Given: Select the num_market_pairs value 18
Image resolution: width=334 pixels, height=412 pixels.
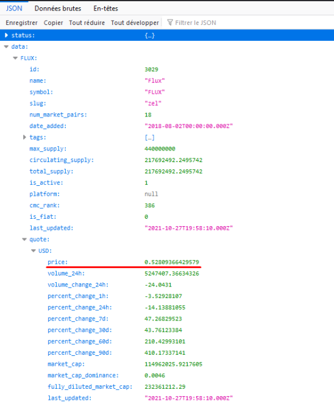Looking at the screenshot, I should [x=148, y=115].
